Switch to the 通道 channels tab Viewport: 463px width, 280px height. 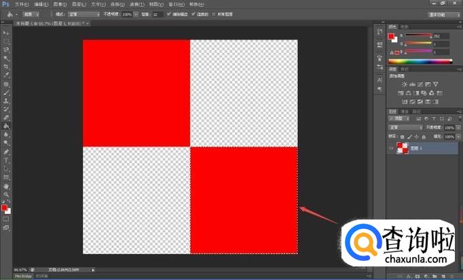pyautogui.click(x=405, y=111)
